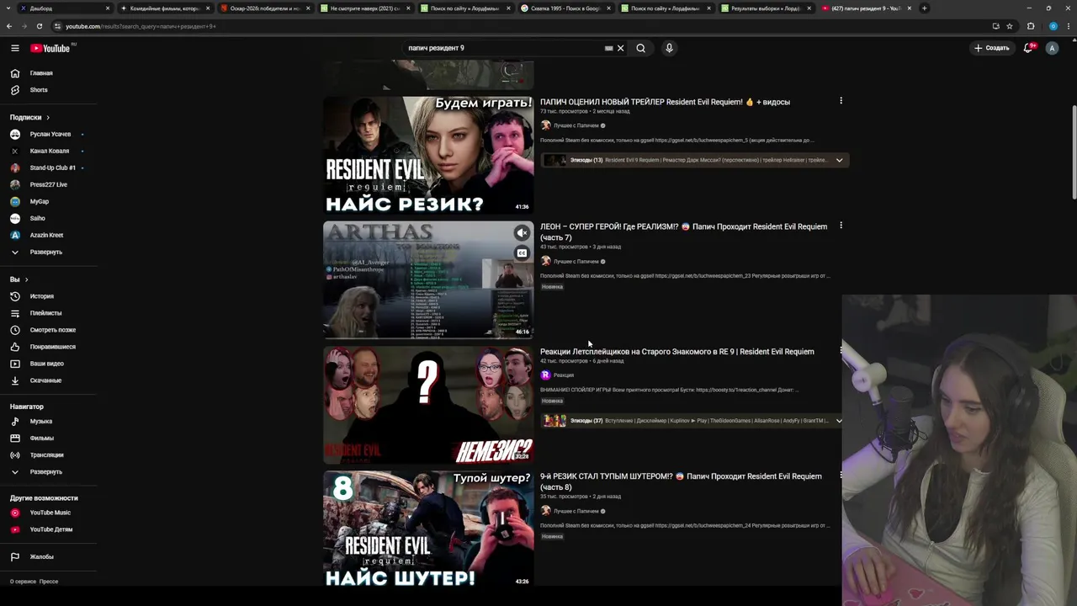Image resolution: width=1077 pixels, height=606 pixels.
Task: Open a new browser tab
Action: click(x=925, y=8)
